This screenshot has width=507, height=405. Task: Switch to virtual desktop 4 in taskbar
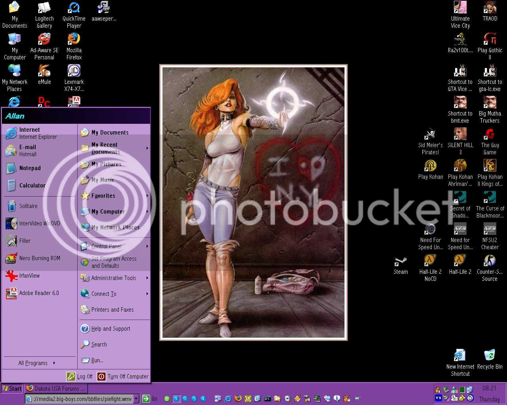click(203, 399)
